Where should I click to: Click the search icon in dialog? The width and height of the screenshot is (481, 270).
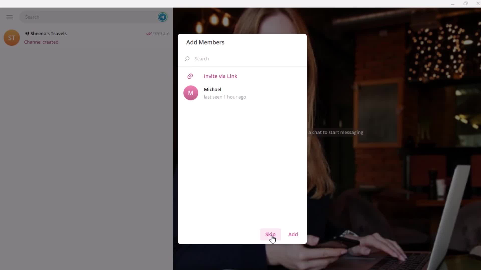coord(187,58)
